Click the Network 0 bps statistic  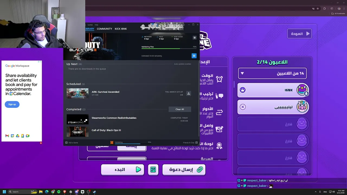click(x=147, y=38)
